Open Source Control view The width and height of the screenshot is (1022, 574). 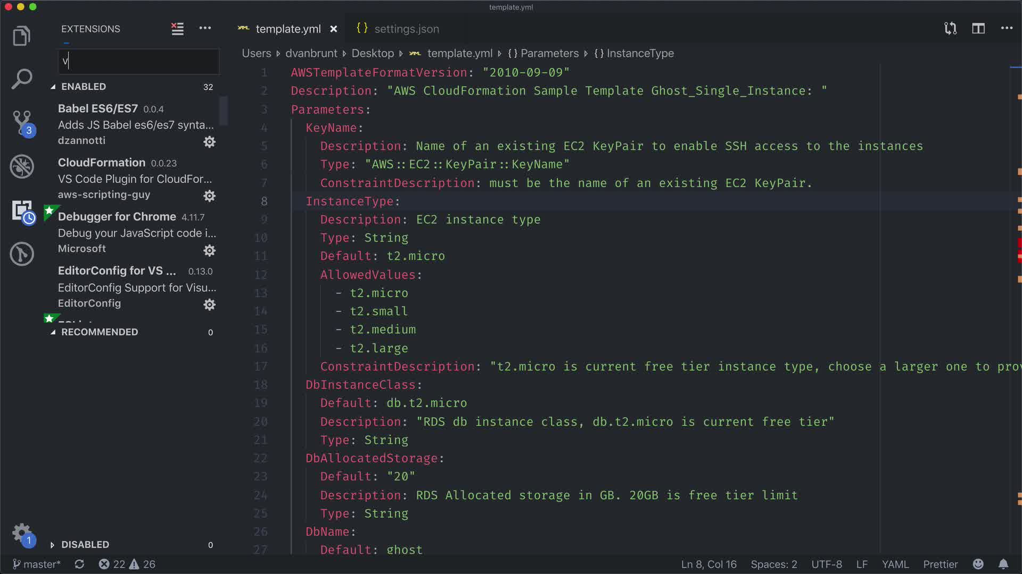pyautogui.click(x=22, y=122)
